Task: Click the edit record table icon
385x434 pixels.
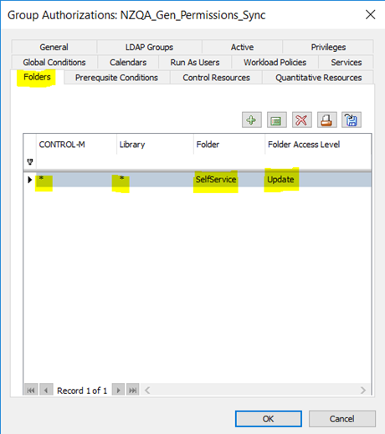Action: (x=276, y=120)
